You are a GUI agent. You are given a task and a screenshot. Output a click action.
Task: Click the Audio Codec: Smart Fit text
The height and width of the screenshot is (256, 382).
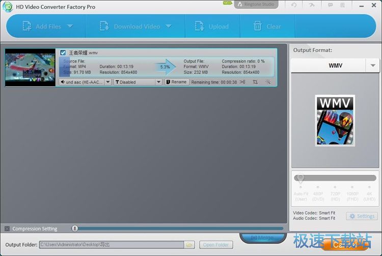pos(314,218)
